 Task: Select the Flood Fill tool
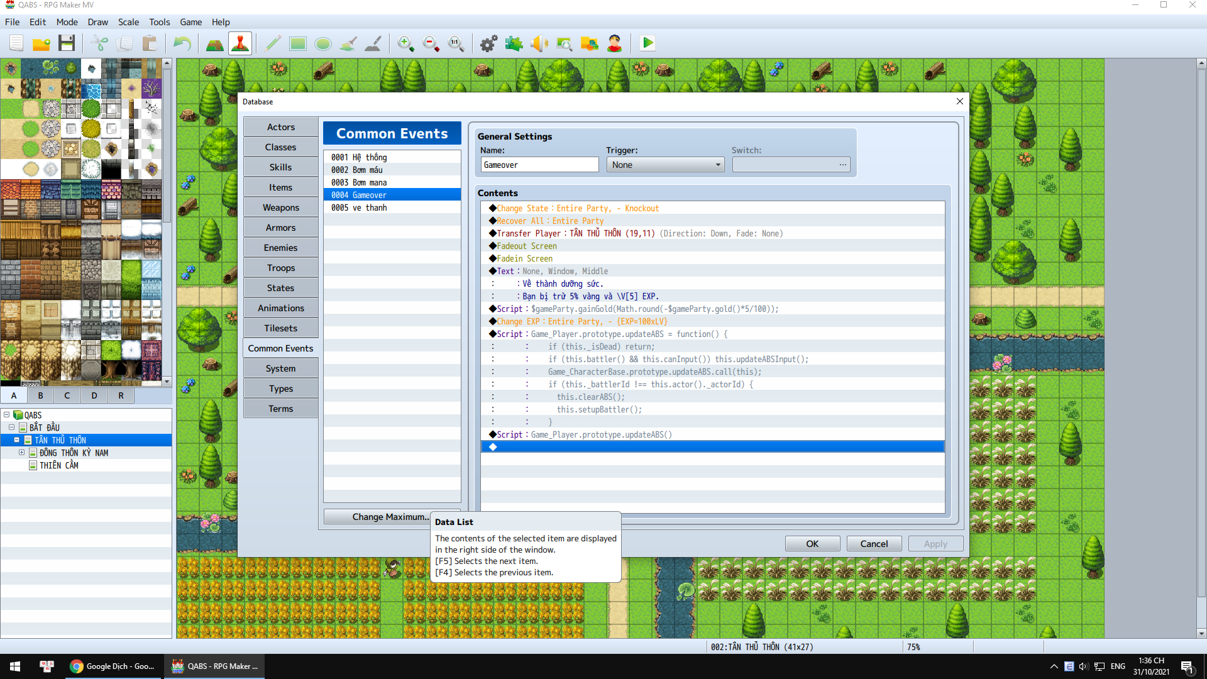click(348, 43)
